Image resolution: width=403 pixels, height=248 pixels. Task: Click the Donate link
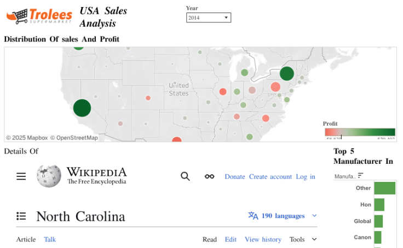coord(235,176)
